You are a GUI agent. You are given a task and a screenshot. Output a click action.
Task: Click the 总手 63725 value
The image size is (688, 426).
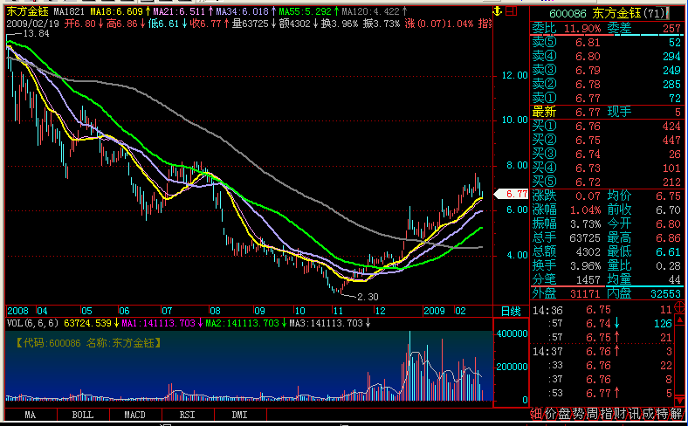[x=584, y=238]
